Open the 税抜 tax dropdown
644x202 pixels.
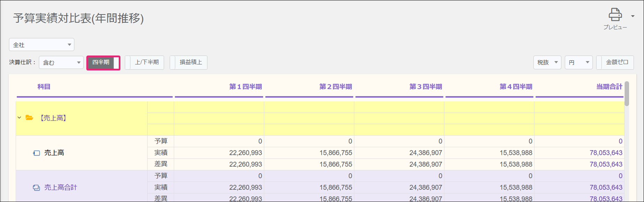(x=547, y=62)
